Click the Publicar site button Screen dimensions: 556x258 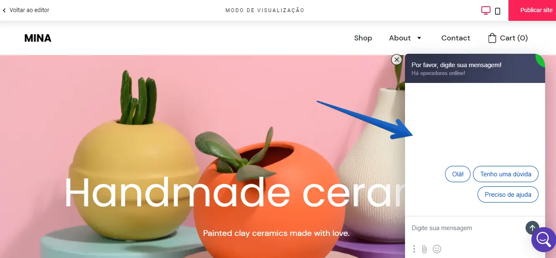pos(532,10)
